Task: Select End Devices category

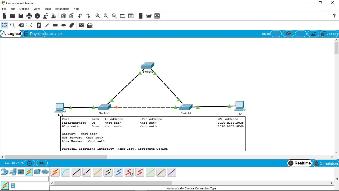Action: [x=13, y=172]
